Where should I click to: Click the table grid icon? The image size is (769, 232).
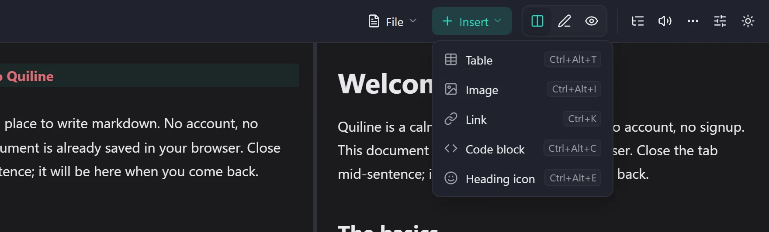451,59
